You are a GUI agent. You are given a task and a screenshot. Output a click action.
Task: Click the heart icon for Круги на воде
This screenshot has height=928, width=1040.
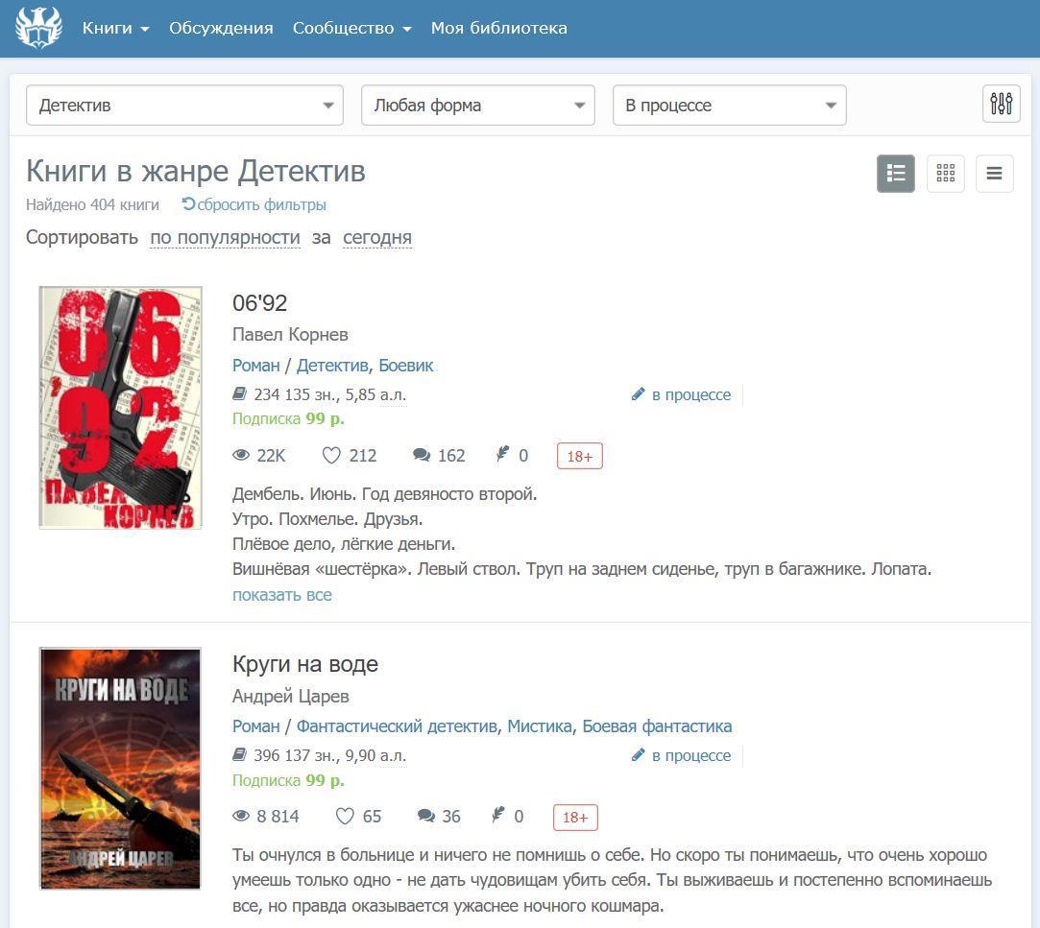(x=345, y=817)
